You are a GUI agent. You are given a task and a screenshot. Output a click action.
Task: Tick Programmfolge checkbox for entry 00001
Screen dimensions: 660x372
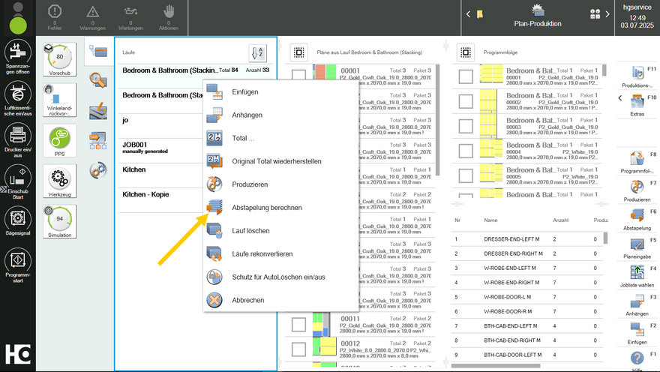point(466,76)
